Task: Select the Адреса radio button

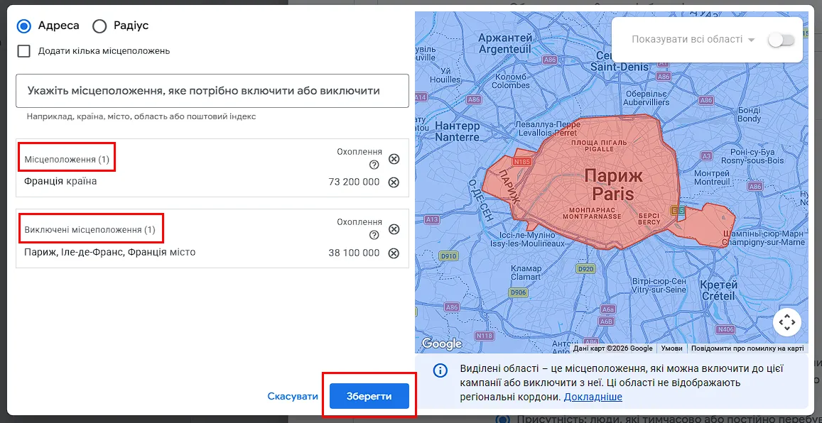Action: coord(24,26)
